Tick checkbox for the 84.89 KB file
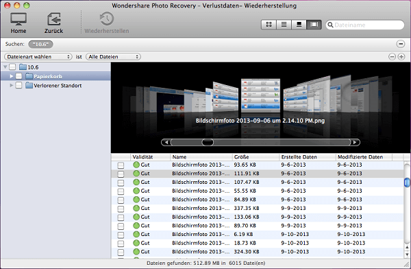 pyautogui.click(x=121, y=200)
